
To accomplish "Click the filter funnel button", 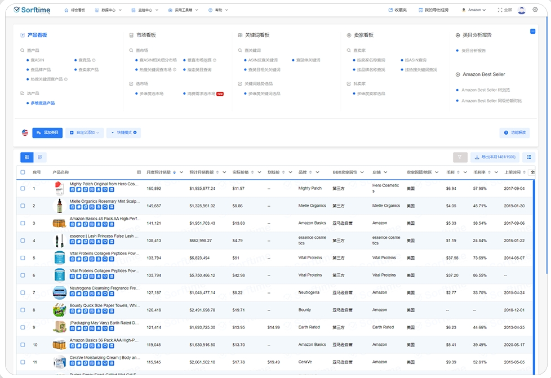I will pyautogui.click(x=460, y=157).
